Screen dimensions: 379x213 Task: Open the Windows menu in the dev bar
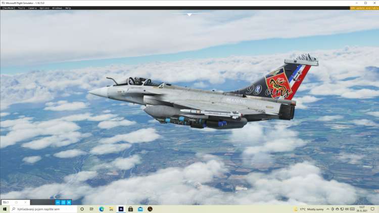(x=57, y=8)
